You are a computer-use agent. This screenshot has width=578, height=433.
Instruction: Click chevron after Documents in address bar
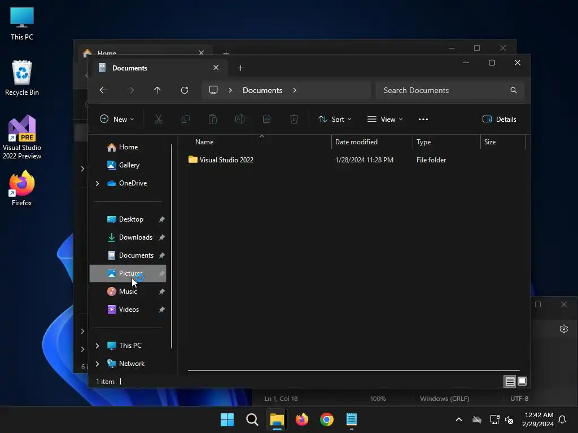coord(295,90)
